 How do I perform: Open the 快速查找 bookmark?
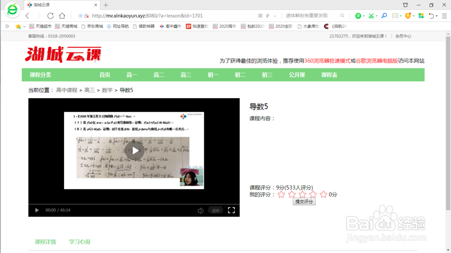coord(197,26)
